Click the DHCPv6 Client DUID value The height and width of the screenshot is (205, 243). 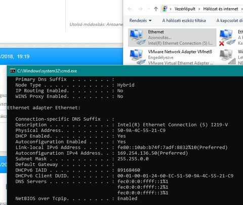(175, 176)
